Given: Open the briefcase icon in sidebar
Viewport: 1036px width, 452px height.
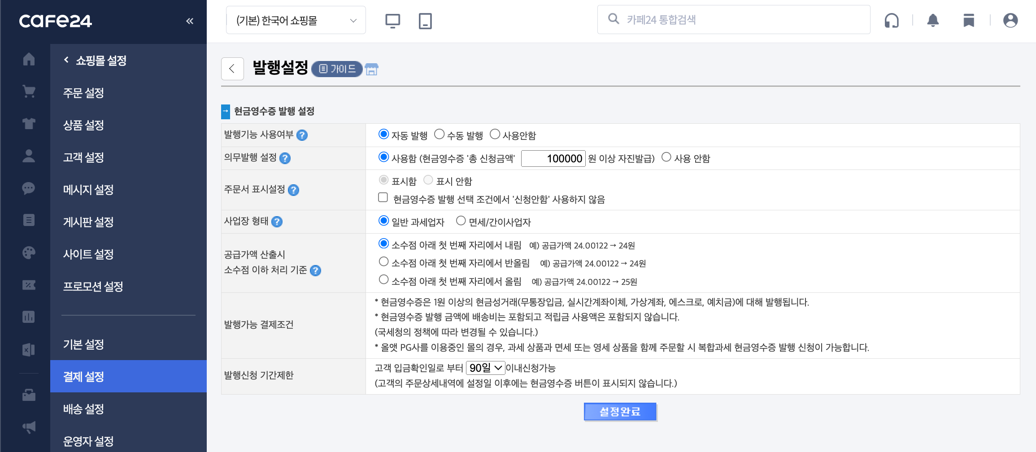Looking at the screenshot, I should tap(29, 395).
